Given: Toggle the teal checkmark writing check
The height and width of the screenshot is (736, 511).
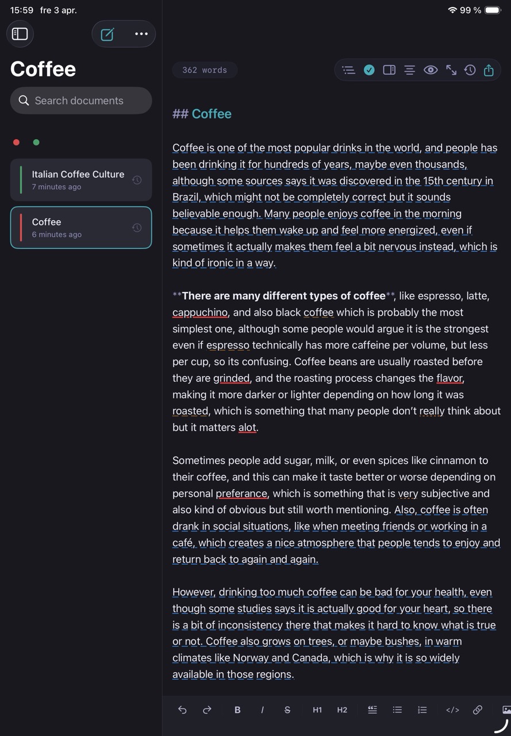Looking at the screenshot, I should (369, 70).
